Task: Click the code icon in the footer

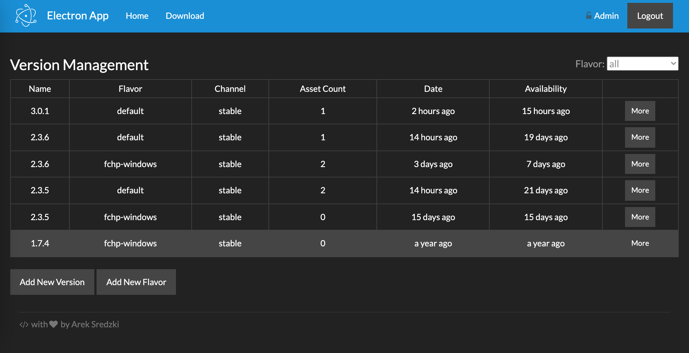Action: coord(24,324)
